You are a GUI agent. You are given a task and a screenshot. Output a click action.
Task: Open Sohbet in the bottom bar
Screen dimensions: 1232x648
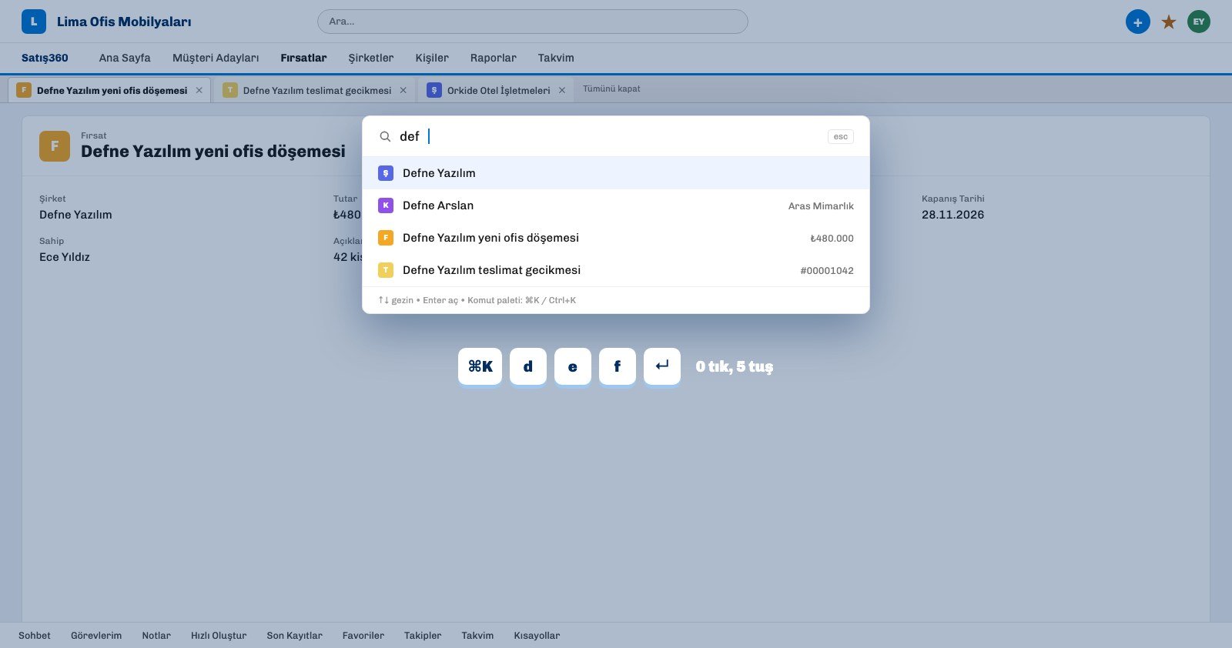click(x=35, y=636)
